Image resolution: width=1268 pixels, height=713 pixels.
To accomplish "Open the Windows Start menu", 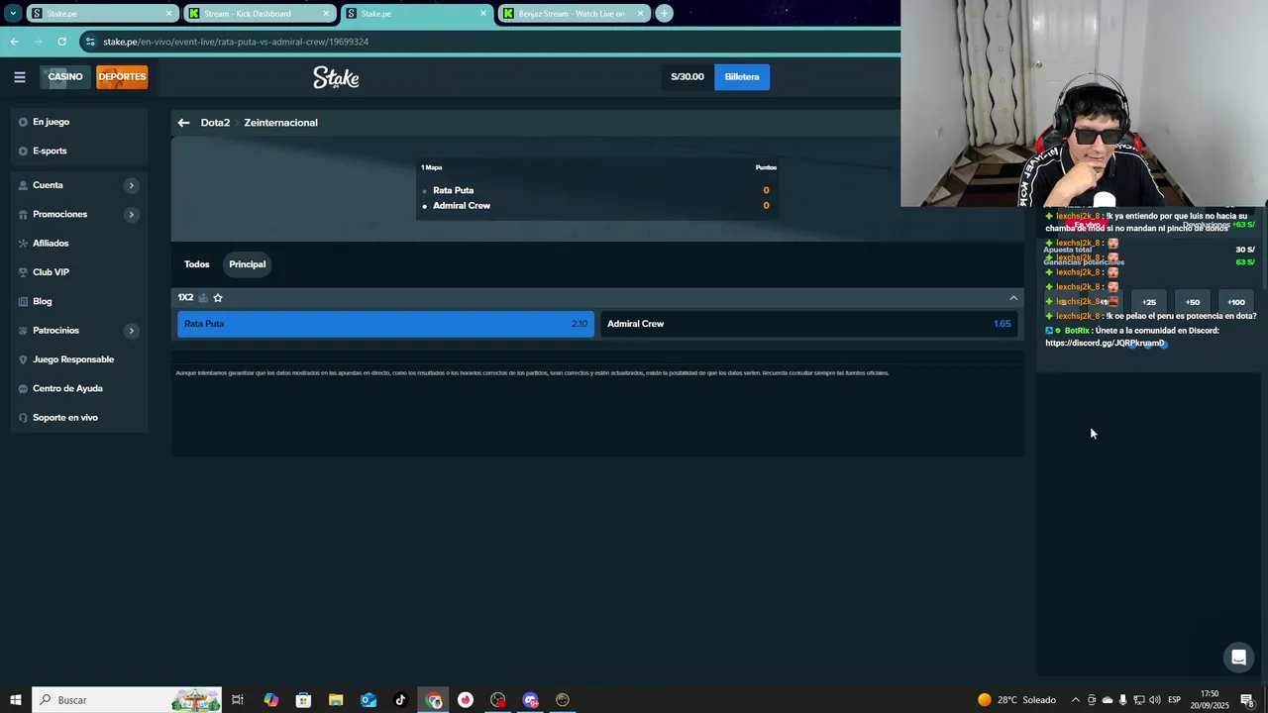I will pyautogui.click(x=16, y=700).
